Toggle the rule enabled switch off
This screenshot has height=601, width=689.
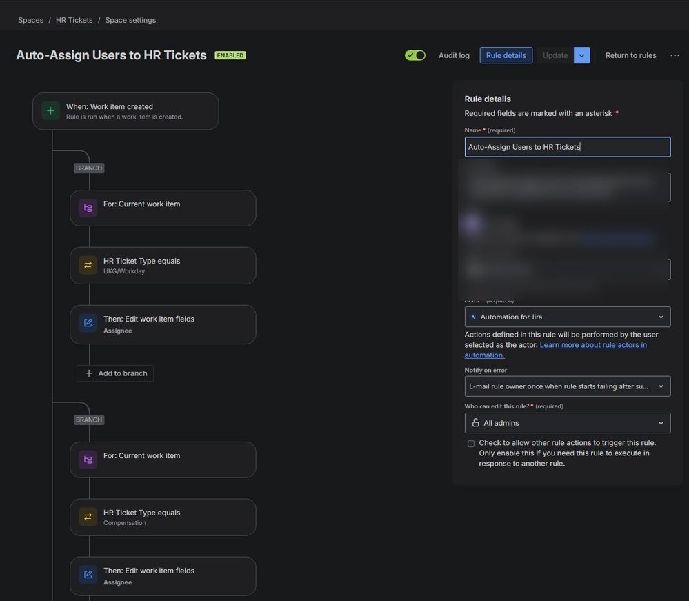point(415,55)
